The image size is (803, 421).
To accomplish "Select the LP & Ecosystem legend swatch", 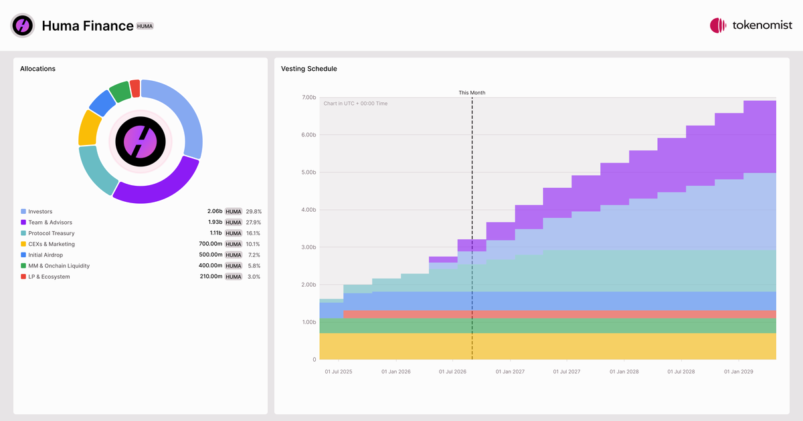I will pos(23,277).
